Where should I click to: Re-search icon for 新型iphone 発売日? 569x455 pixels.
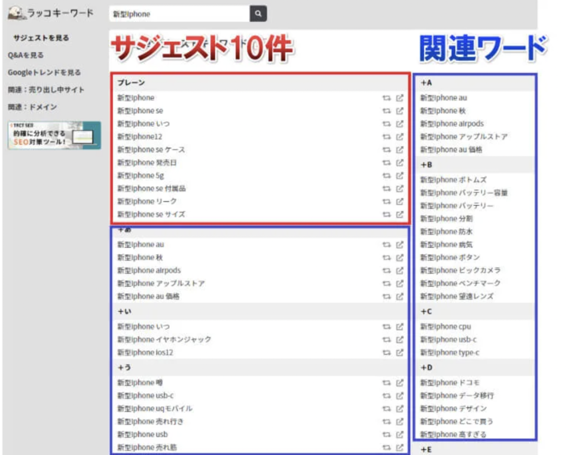coord(387,162)
